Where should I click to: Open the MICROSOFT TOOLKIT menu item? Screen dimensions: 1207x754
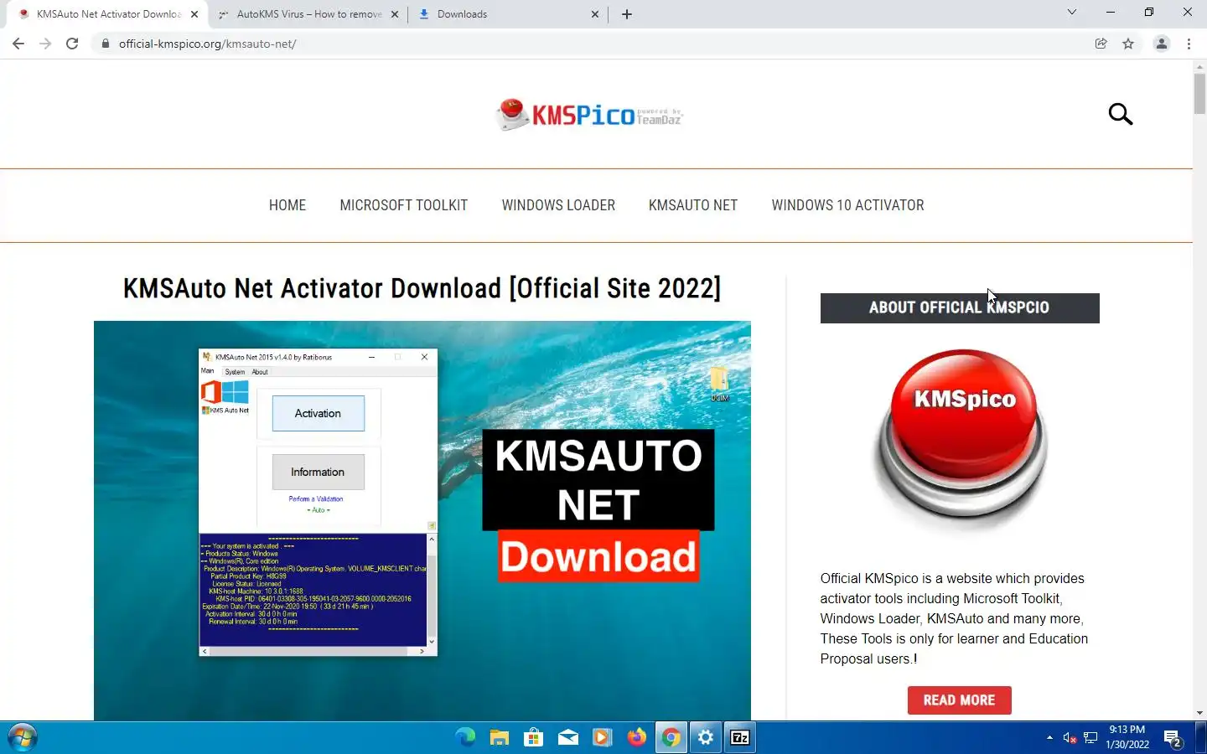coord(403,205)
